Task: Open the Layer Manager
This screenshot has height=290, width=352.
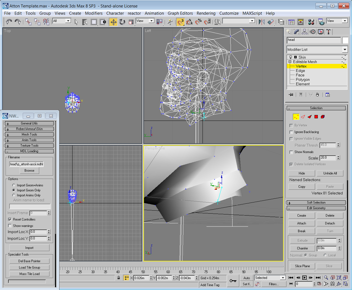Action: coord(281,22)
